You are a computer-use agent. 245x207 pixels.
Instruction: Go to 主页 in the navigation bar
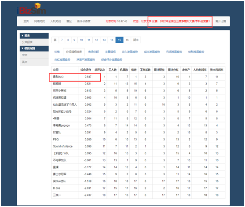(26, 21)
